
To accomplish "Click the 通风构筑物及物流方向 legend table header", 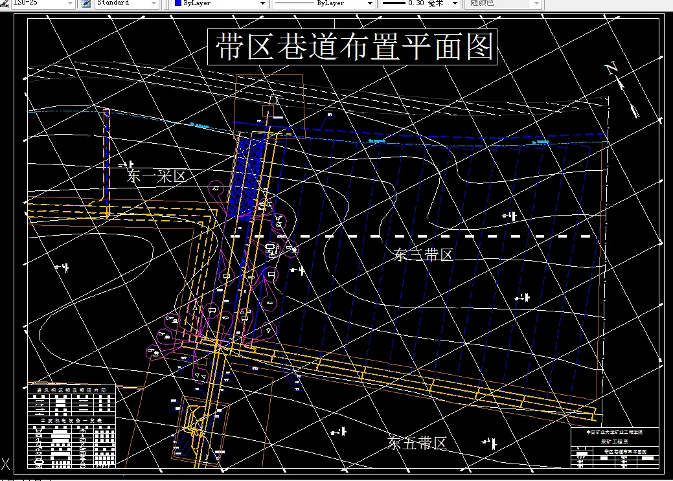I will click(x=71, y=390).
